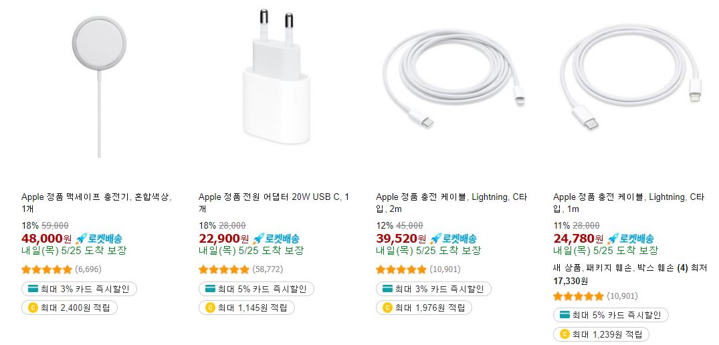Viewport: 719px width, 345px height.
Task: Open the 2m 충전 케이블 Lightning title link
Action: coord(451,203)
